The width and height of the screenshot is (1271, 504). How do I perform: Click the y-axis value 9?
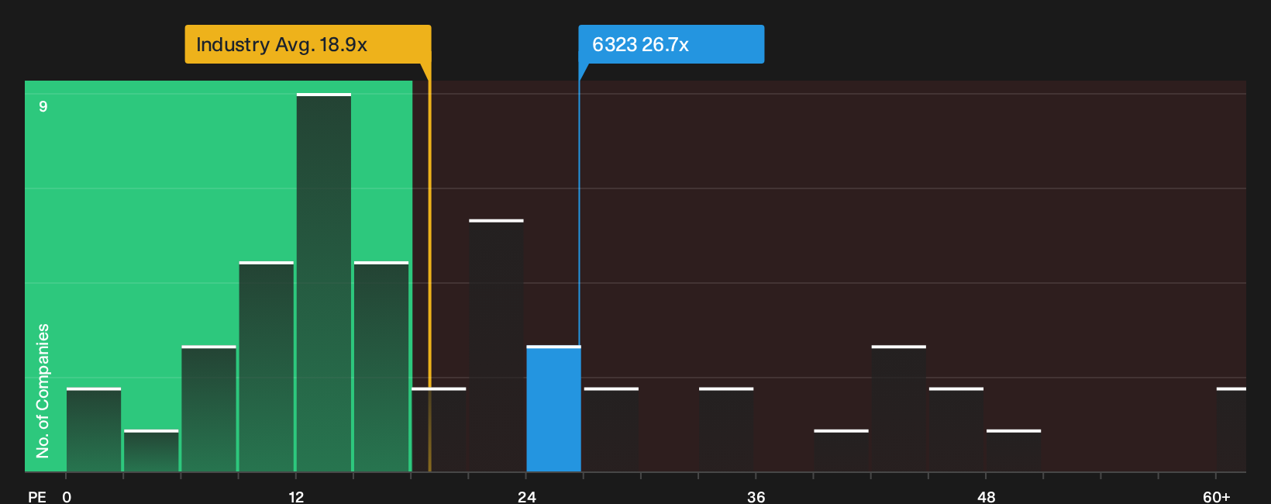point(43,106)
